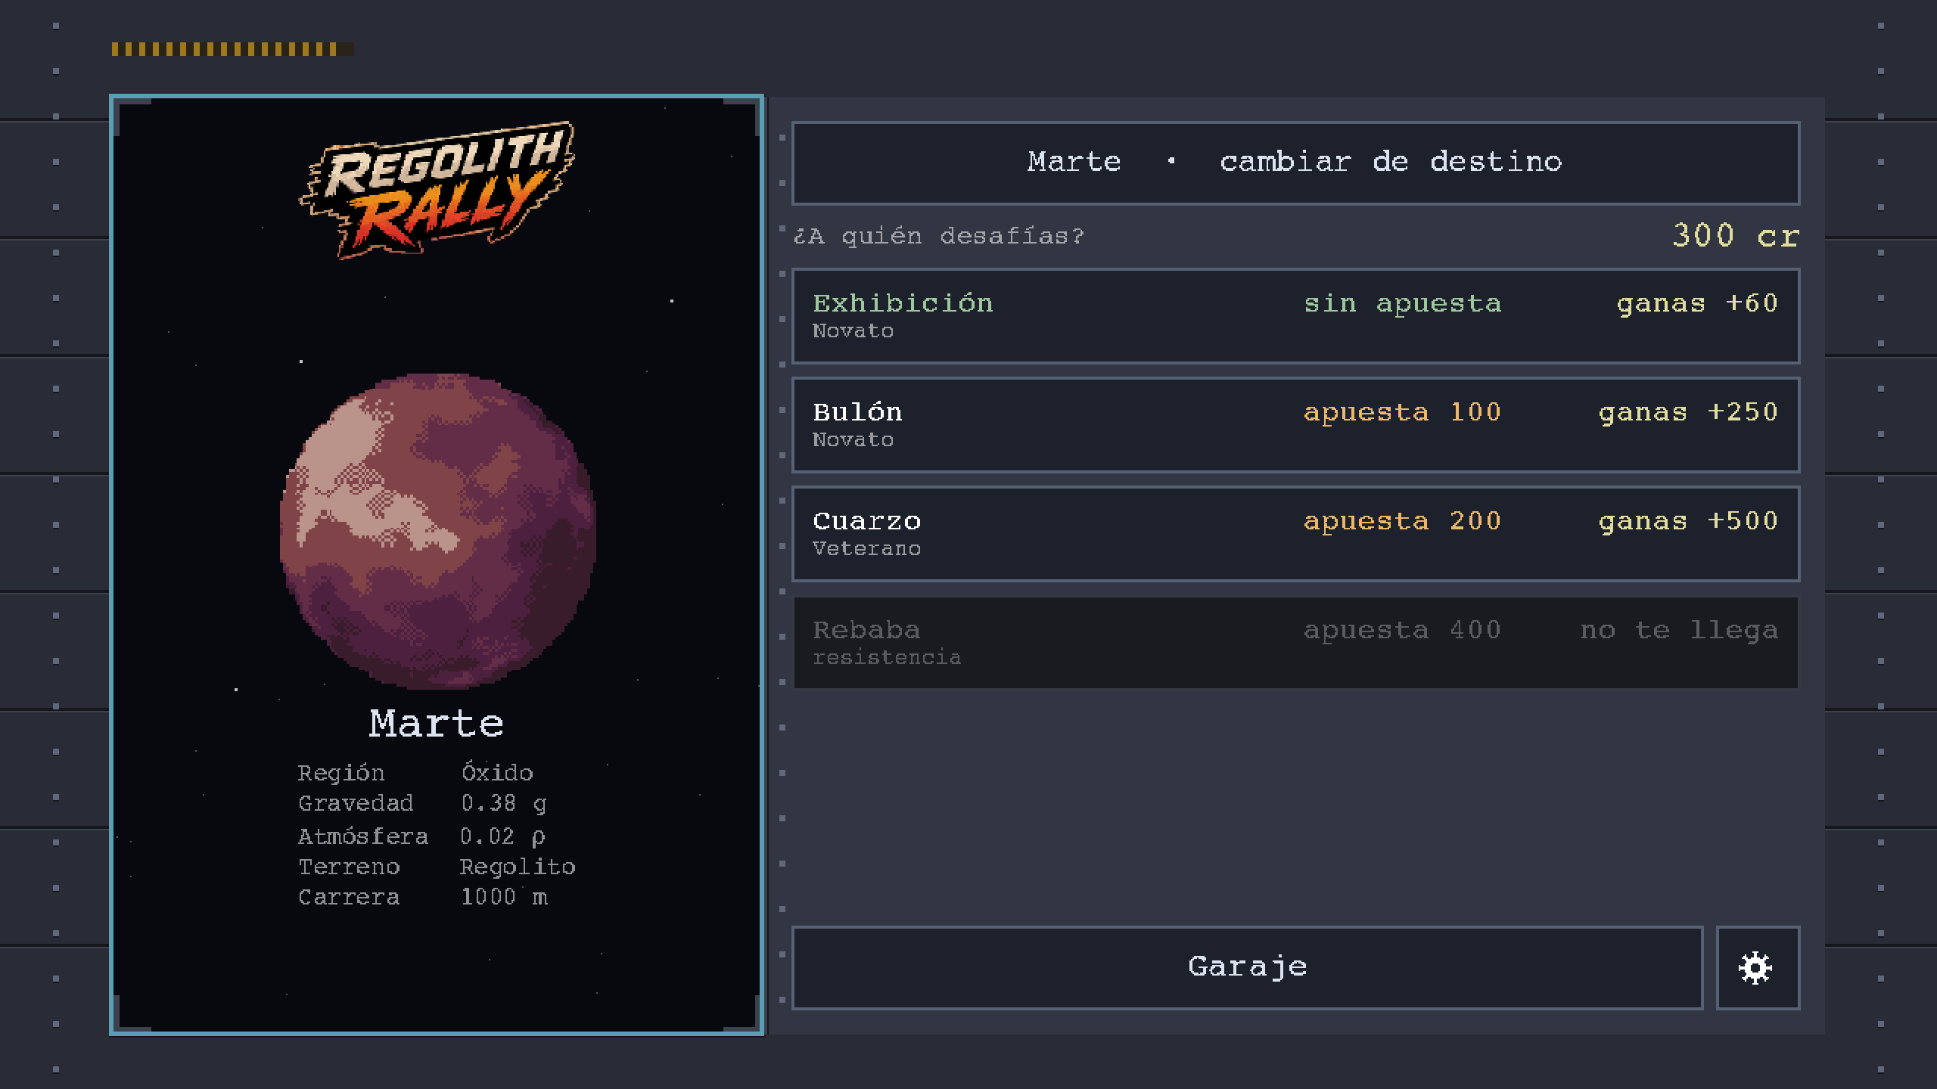Click "Veterano" rank under Cuarzo
The width and height of the screenshot is (1937, 1089).
[866, 548]
